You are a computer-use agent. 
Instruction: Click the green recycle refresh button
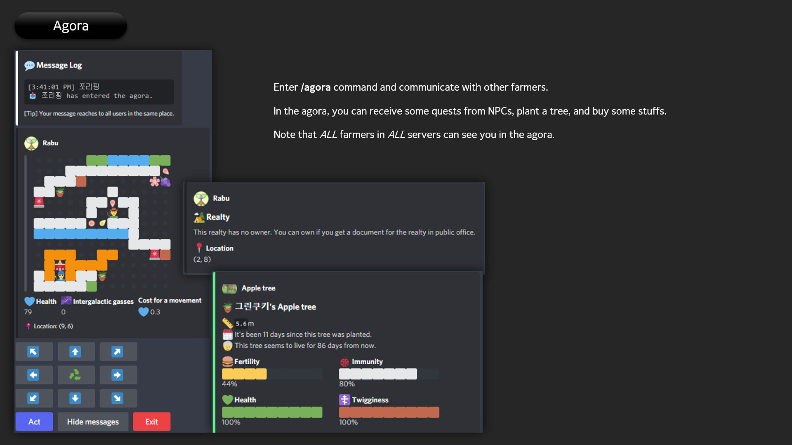(x=75, y=375)
